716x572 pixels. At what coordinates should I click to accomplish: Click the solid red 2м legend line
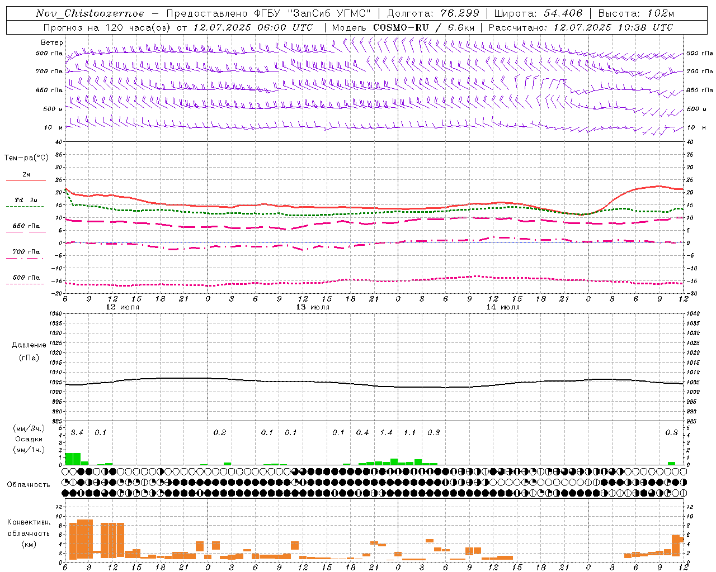pos(26,181)
